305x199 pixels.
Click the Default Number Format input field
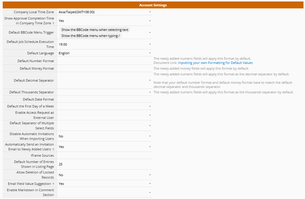coord(104,61)
